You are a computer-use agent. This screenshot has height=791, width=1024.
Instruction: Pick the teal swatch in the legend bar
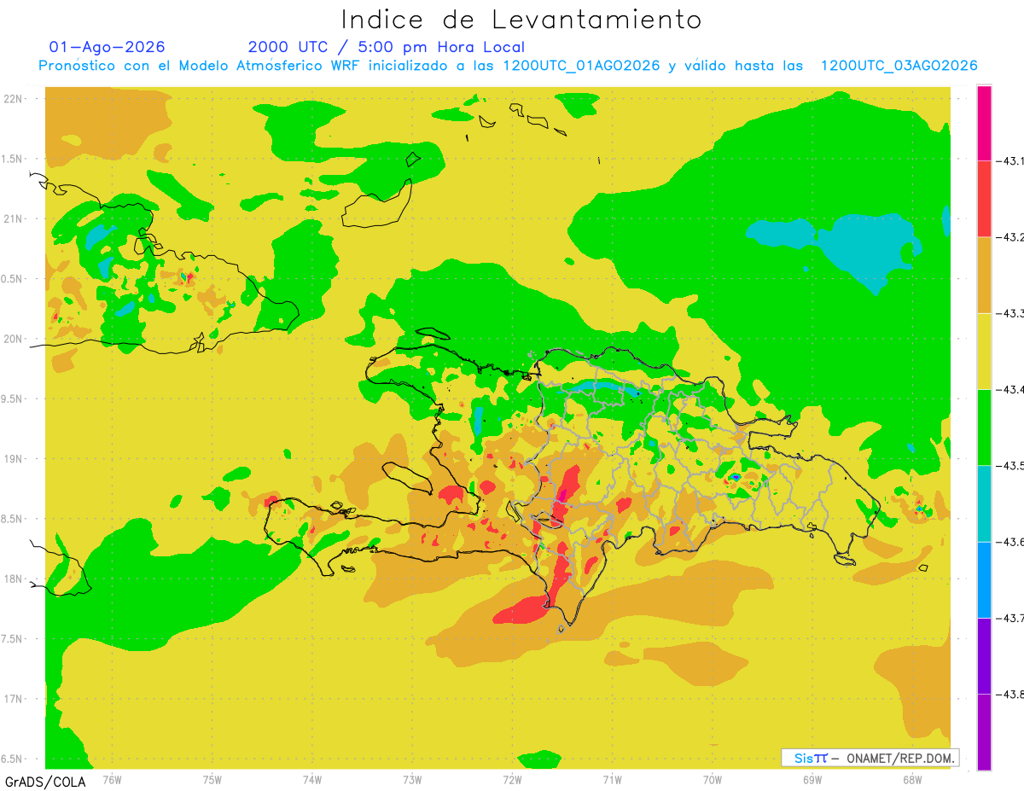[x=984, y=503]
